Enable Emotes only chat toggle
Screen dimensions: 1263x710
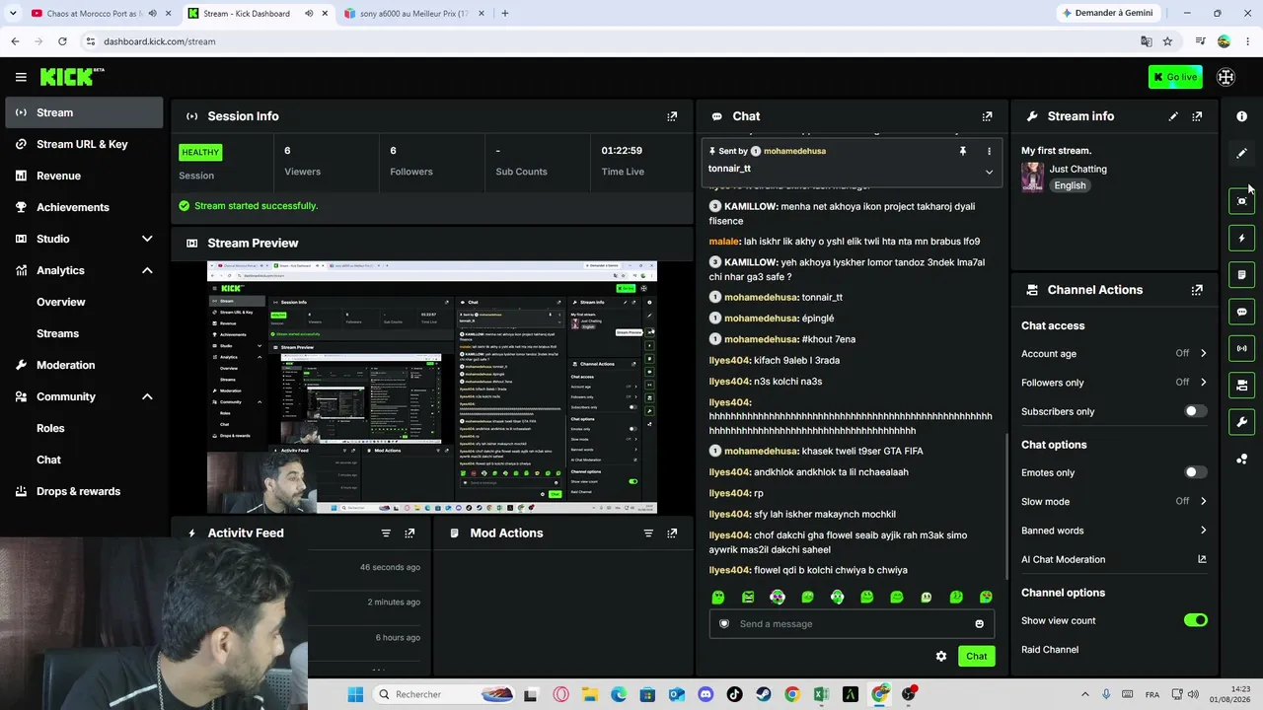pos(1195,472)
